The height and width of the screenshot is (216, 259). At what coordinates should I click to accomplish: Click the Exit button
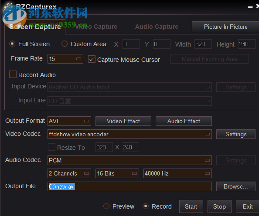(248, 206)
